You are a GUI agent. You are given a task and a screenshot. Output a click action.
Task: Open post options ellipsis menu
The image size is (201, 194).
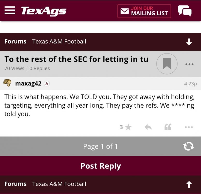[x=189, y=127]
